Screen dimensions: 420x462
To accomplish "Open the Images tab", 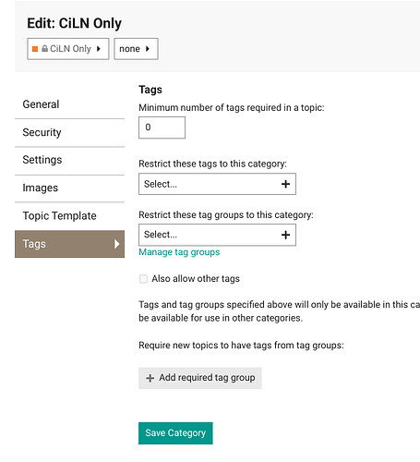I will [x=69, y=188].
